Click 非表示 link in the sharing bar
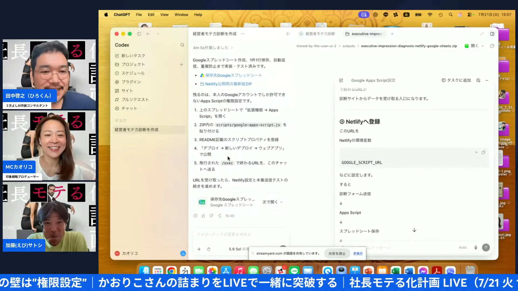Viewport: 518px width, 291px height. click(x=358, y=254)
